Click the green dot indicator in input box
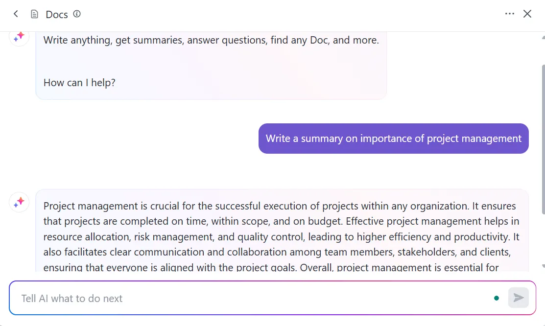545x326 pixels. point(497,298)
